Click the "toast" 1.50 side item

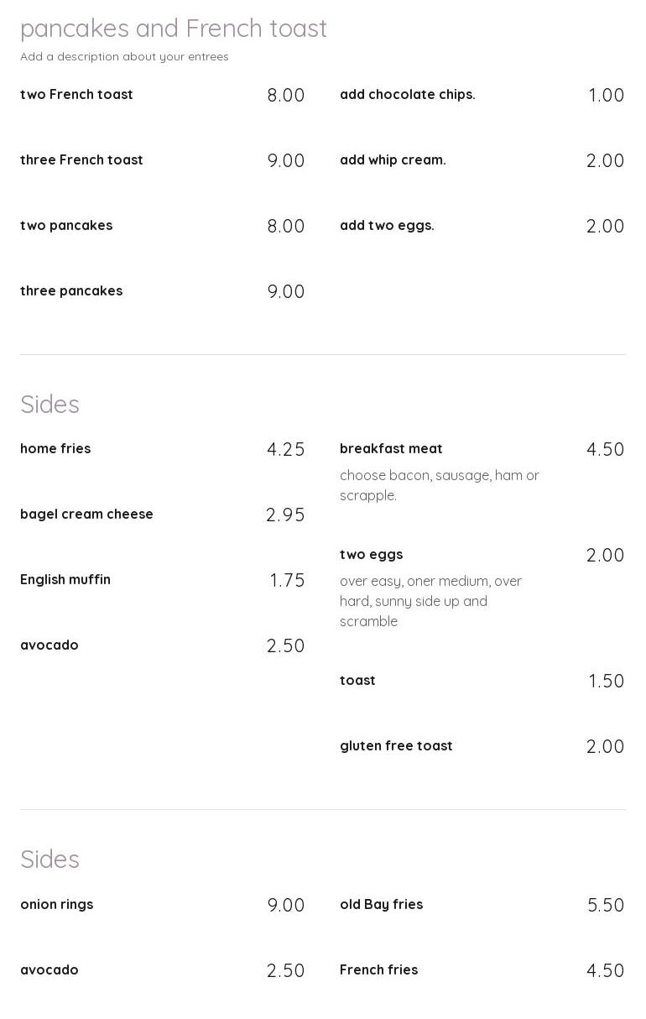[357, 681]
